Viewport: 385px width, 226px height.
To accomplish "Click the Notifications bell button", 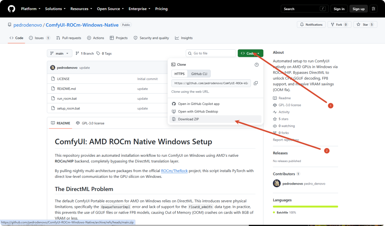I will (311, 25).
